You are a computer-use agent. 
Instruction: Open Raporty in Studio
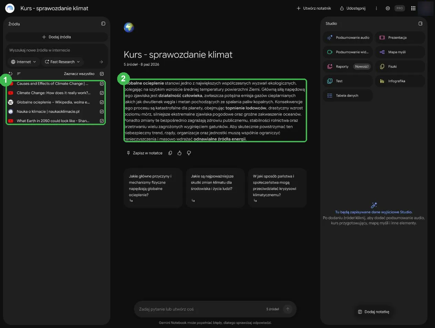point(348,66)
